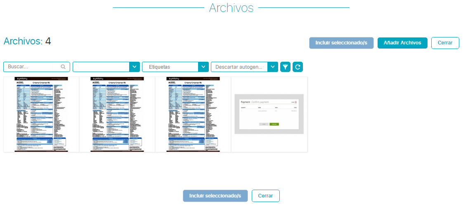Select the second Symfony Model thumbnail

117,114
